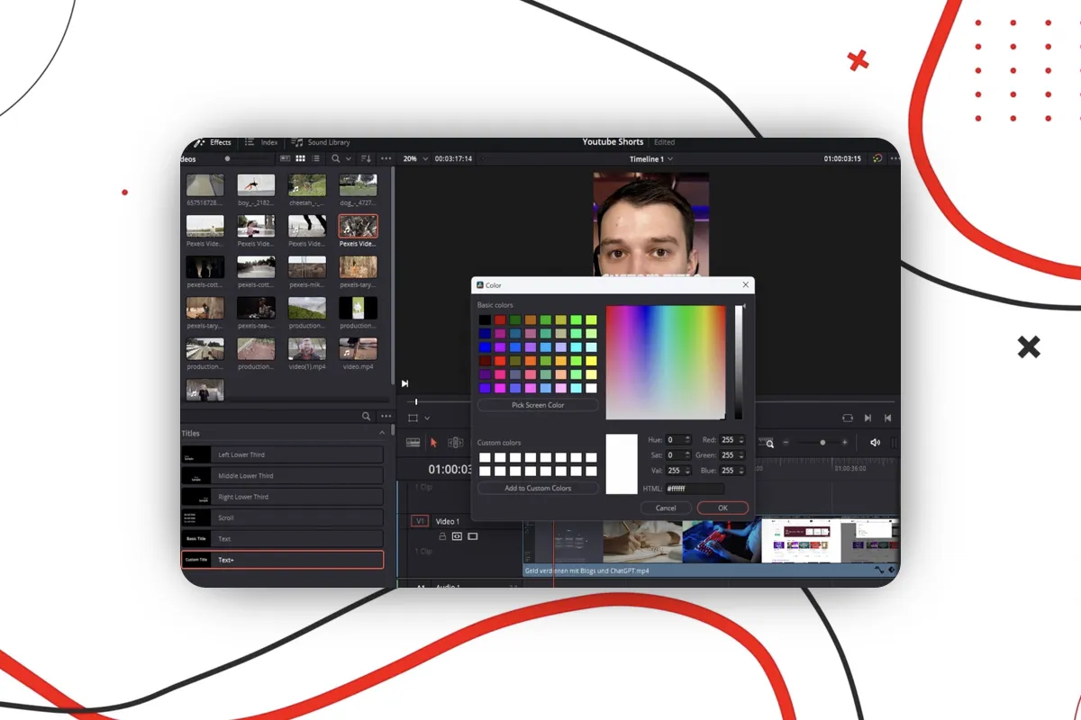Toggle Video 1 auto track selector

tap(457, 536)
